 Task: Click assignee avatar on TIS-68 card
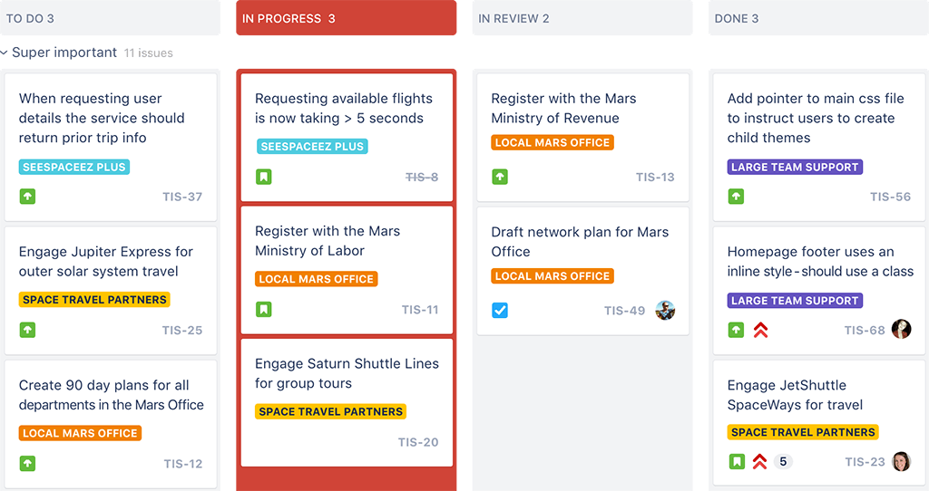(x=901, y=330)
